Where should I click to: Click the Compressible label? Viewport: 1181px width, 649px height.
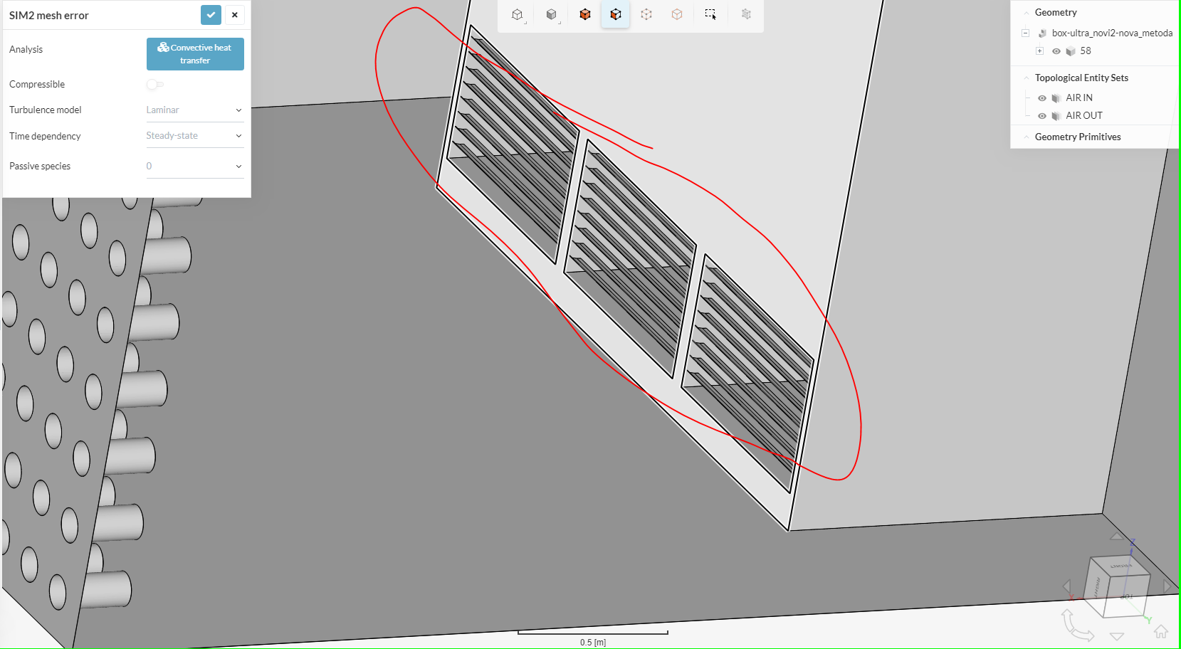point(37,85)
